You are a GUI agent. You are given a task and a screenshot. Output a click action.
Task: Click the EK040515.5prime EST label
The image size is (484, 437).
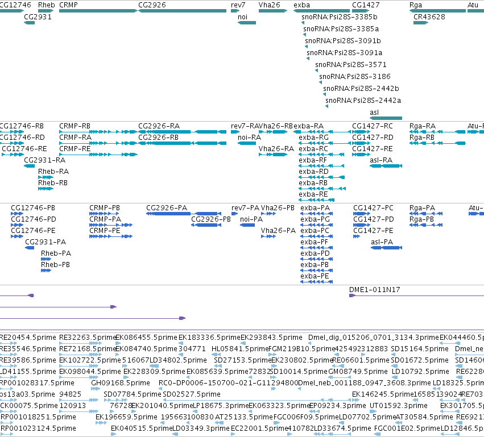coord(142,428)
